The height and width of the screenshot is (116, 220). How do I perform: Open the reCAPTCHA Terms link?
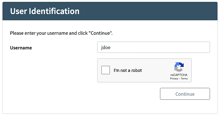pos(184,78)
